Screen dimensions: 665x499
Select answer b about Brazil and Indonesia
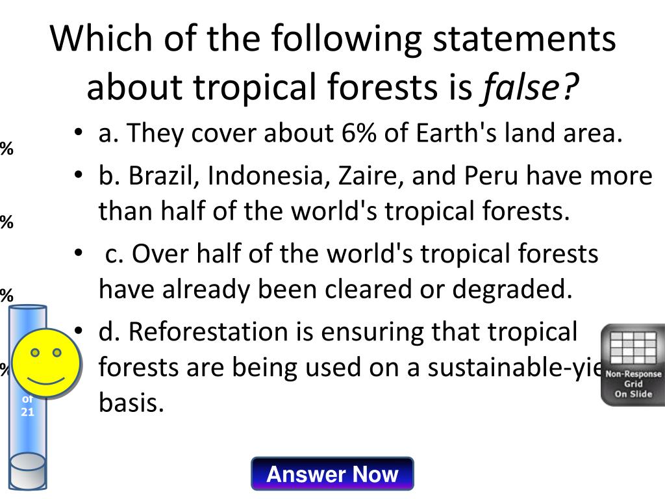pos(375,193)
